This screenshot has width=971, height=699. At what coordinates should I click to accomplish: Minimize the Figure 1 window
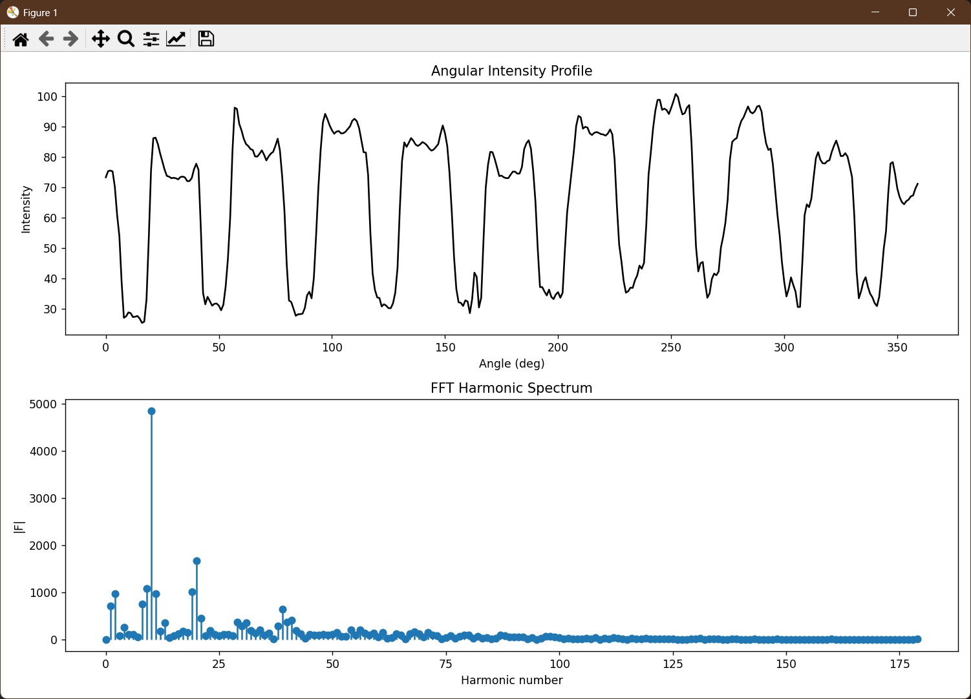coord(875,12)
